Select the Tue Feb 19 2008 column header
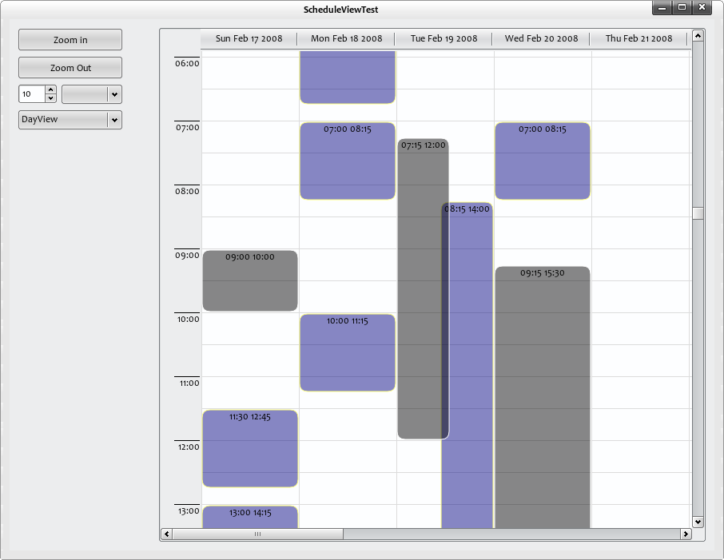724x560 pixels. [444, 39]
